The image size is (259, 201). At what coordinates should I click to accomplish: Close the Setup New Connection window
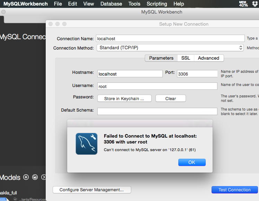[51, 24]
